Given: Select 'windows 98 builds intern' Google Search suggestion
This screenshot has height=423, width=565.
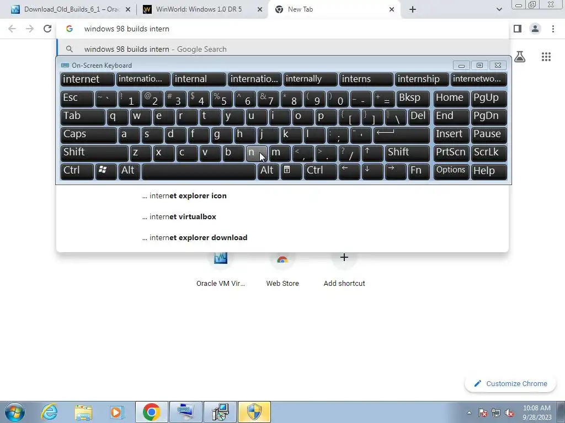Looking at the screenshot, I should (283, 49).
